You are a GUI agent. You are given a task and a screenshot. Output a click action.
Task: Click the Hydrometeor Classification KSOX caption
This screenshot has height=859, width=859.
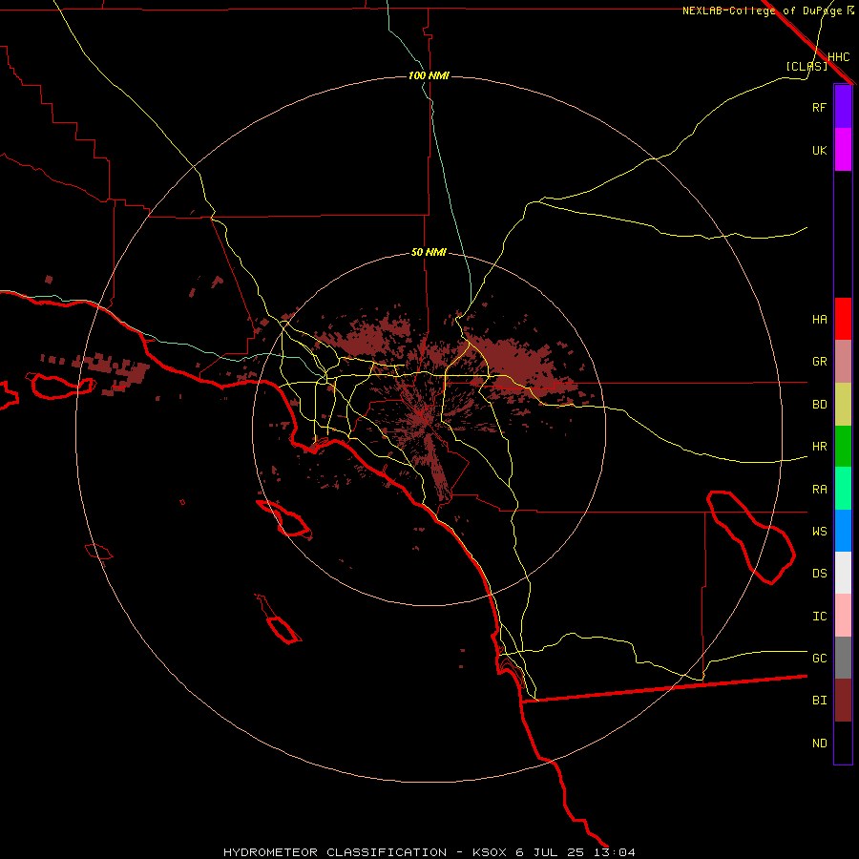(x=429, y=852)
